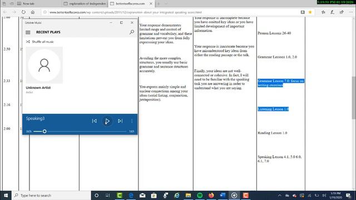Open Mail app from taskbar

142,195
